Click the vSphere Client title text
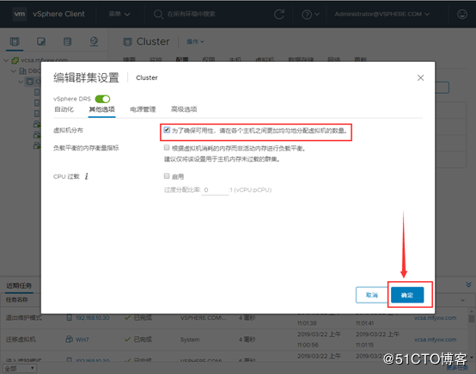This screenshot has height=374, width=476. 58,14
